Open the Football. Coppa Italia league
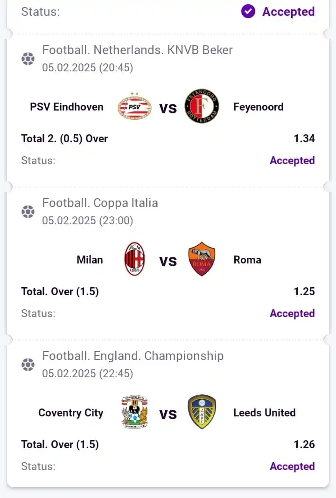 pos(100,203)
